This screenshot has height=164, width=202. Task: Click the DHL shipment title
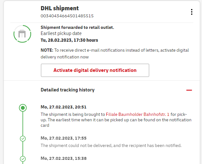click(x=60, y=8)
